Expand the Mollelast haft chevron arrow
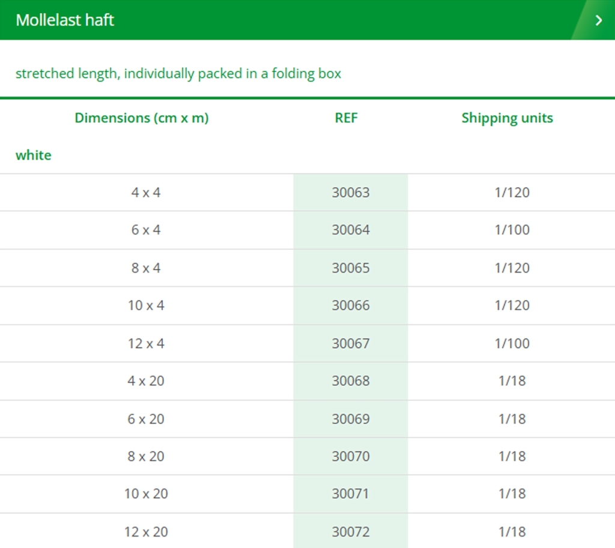Screen dimensions: 615x548 [x=599, y=20]
